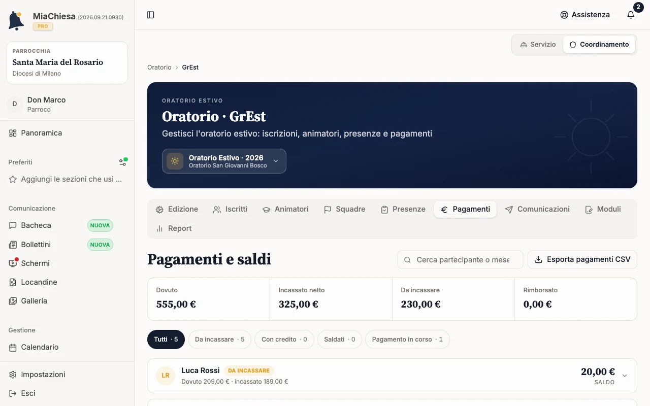Click the Bacheca NUOVA badge
This screenshot has width=650, height=406.
pos(100,225)
